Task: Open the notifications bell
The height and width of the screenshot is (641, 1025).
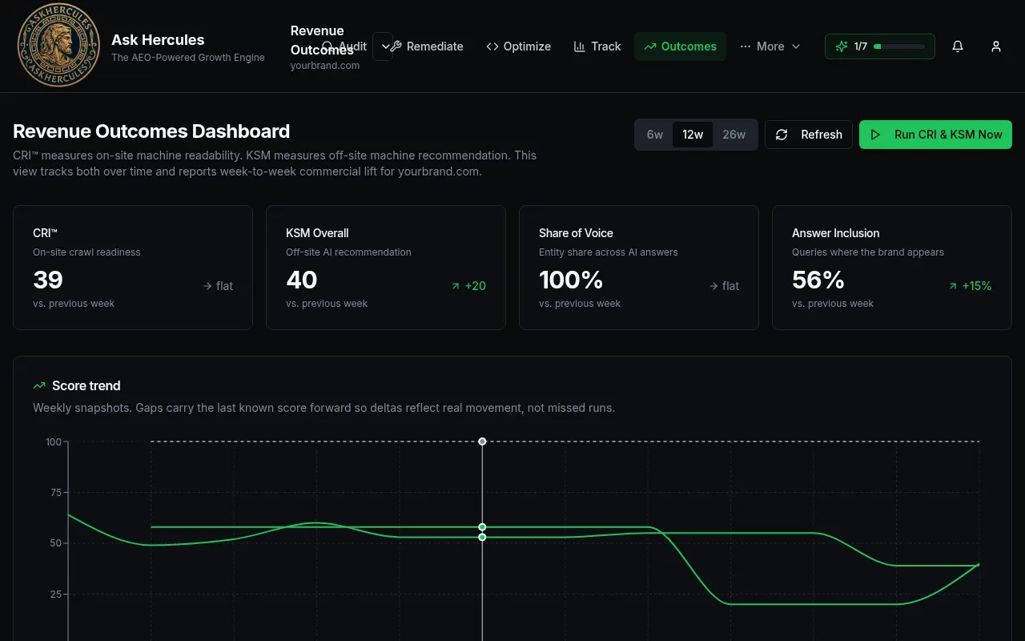Action: pos(958,46)
